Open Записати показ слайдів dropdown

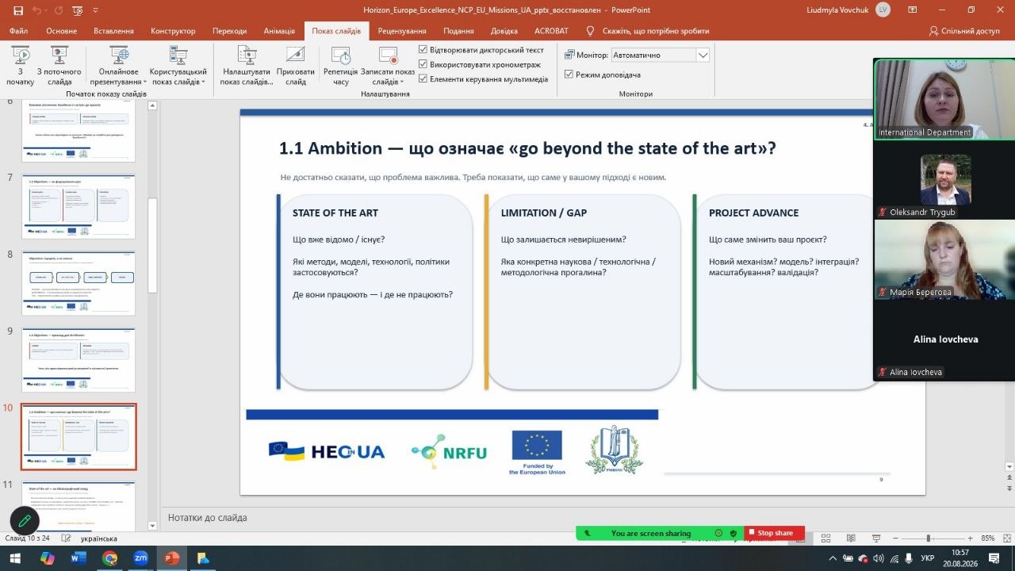[388, 67]
